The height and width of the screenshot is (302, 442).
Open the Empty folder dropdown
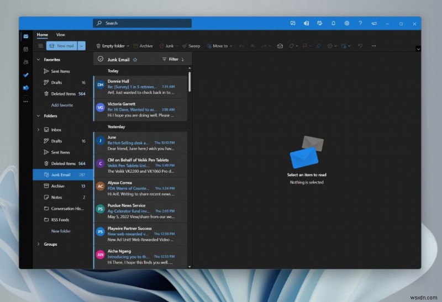[128, 46]
